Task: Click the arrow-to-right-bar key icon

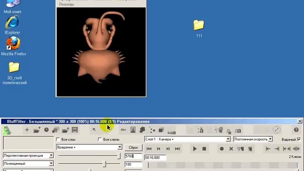Action: (x=277, y=149)
